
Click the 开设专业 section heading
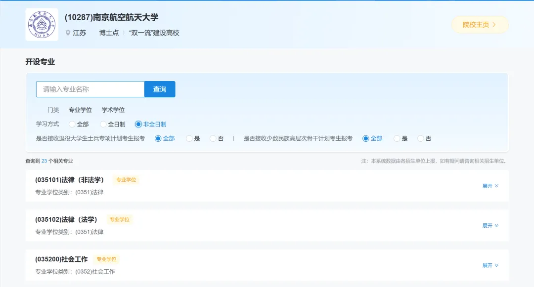click(x=40, y=62)
